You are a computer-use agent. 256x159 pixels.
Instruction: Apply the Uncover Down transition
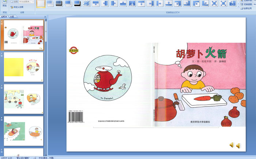[x=142, y=3]
